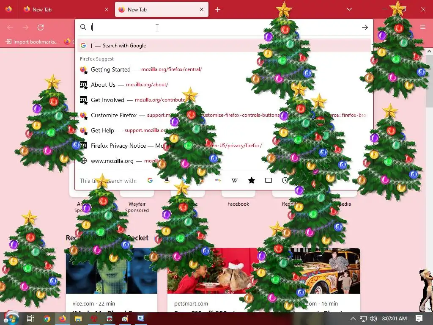Screen dimensions: 433x325
Task: Open the About Us suggestion
Action: click(224, 85)
